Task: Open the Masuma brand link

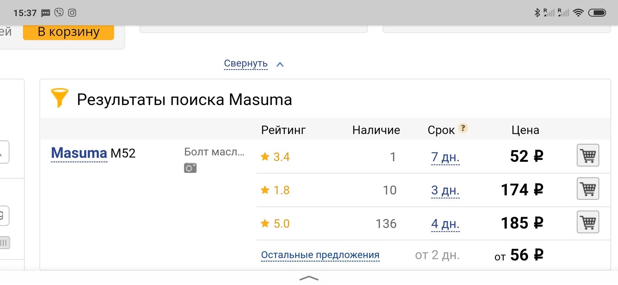Action: click(79, 153)
